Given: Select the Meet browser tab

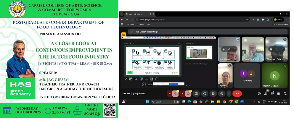Looking at the screenshot, I should (x=138, y=14).
